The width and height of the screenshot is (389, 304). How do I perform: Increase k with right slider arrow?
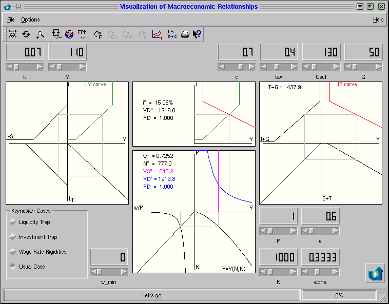click(40, 67)
